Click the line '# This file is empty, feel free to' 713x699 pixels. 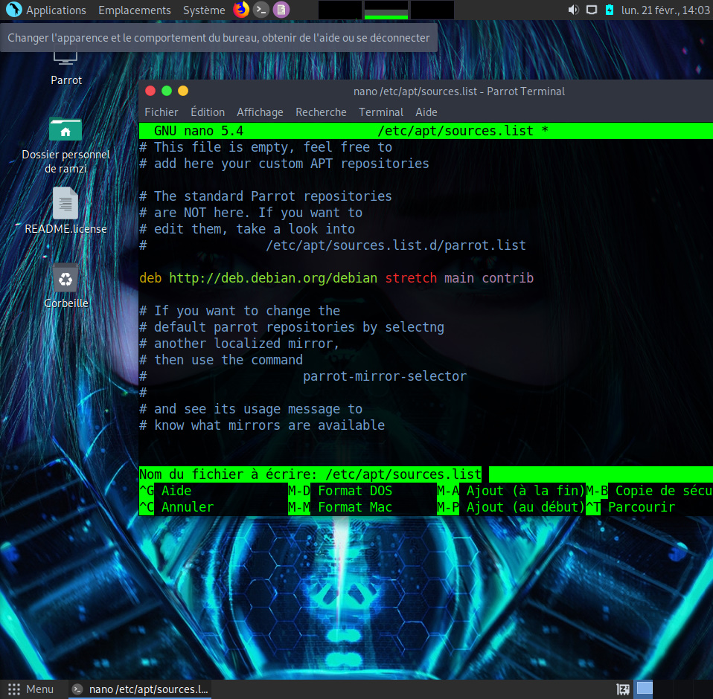[x=266, y=147]
